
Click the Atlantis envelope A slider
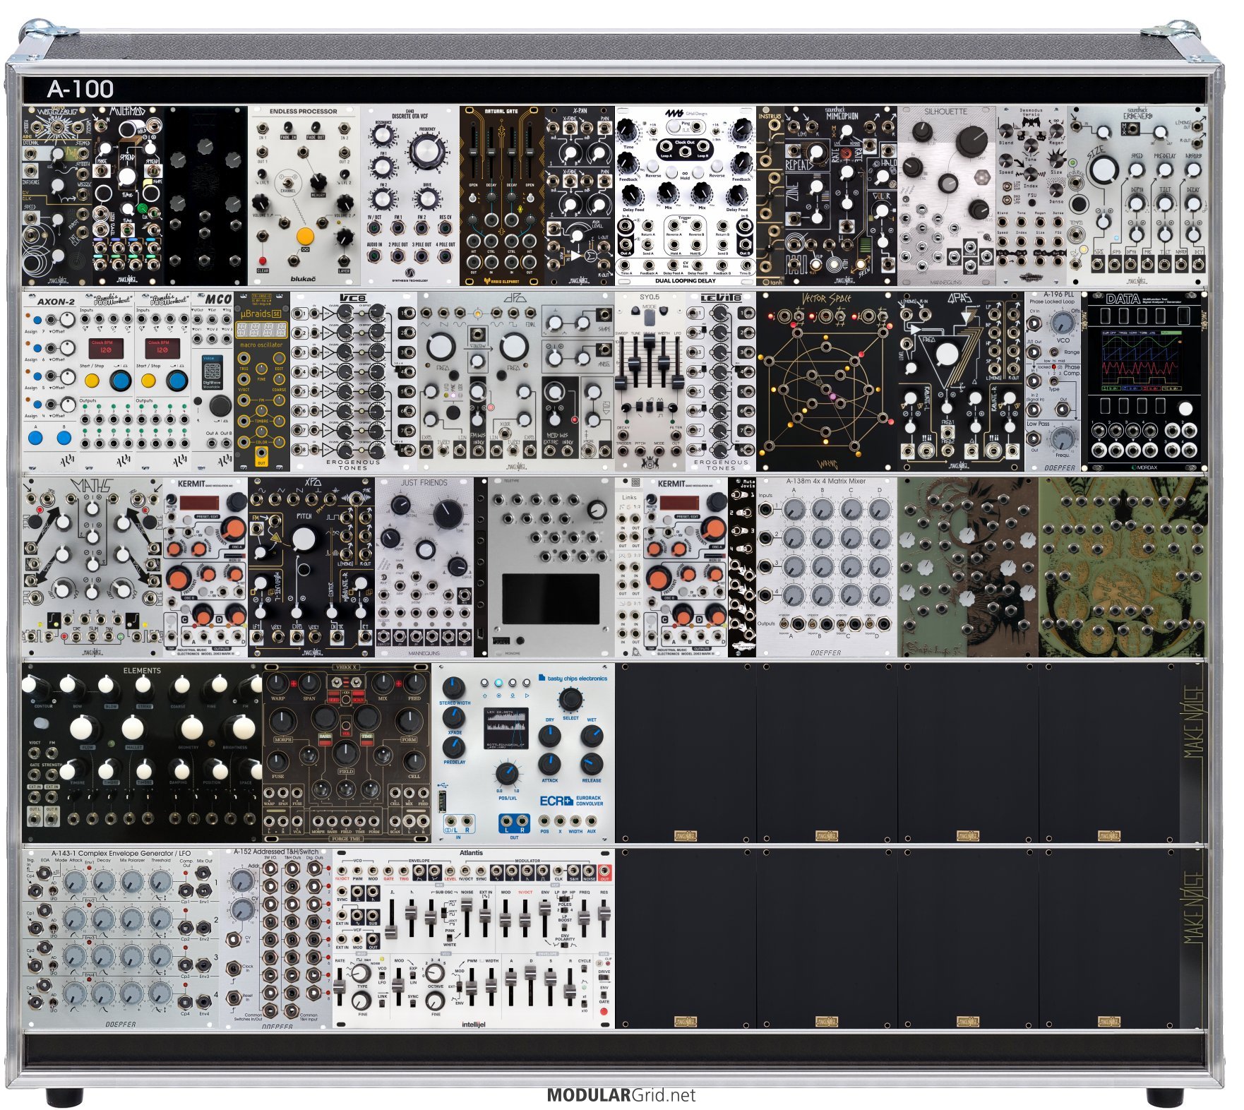pyautogui.click(x=511, y=980)
